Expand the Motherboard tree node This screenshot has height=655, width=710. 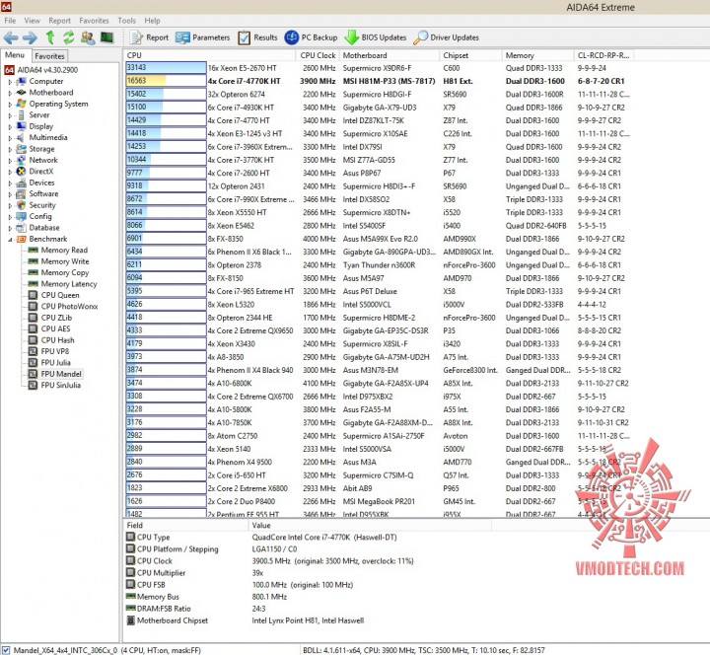[x=10, y=94]
